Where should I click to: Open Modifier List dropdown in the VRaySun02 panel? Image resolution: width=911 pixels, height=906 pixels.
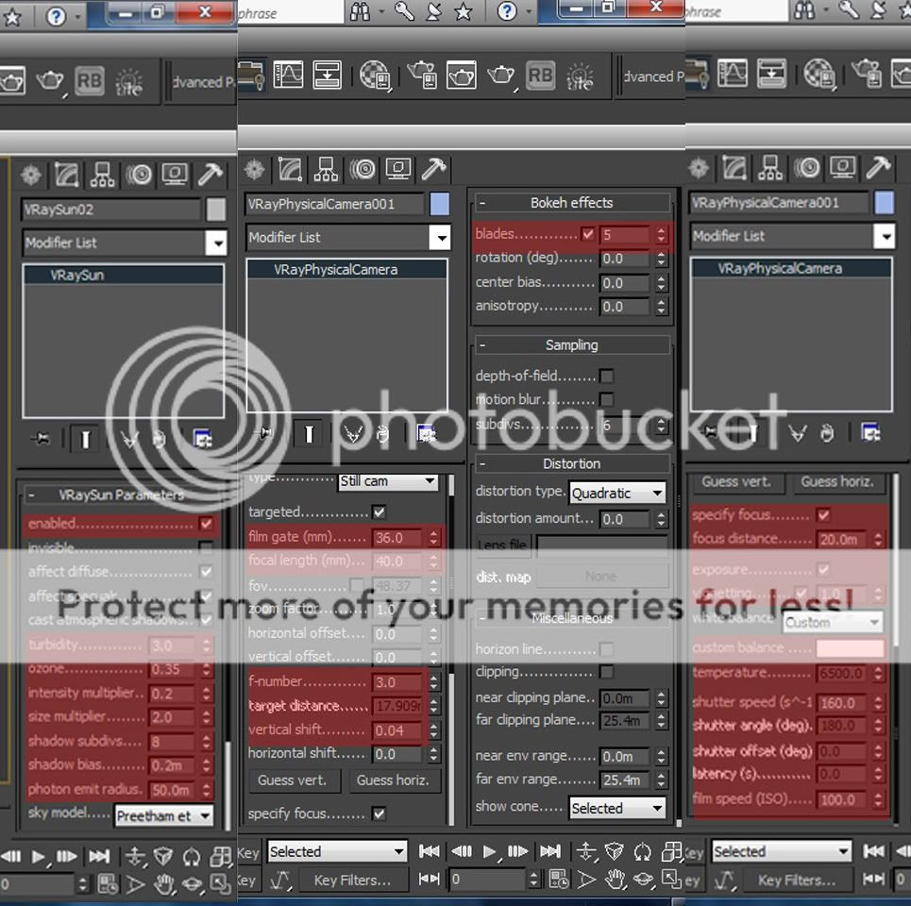(125, 243)
